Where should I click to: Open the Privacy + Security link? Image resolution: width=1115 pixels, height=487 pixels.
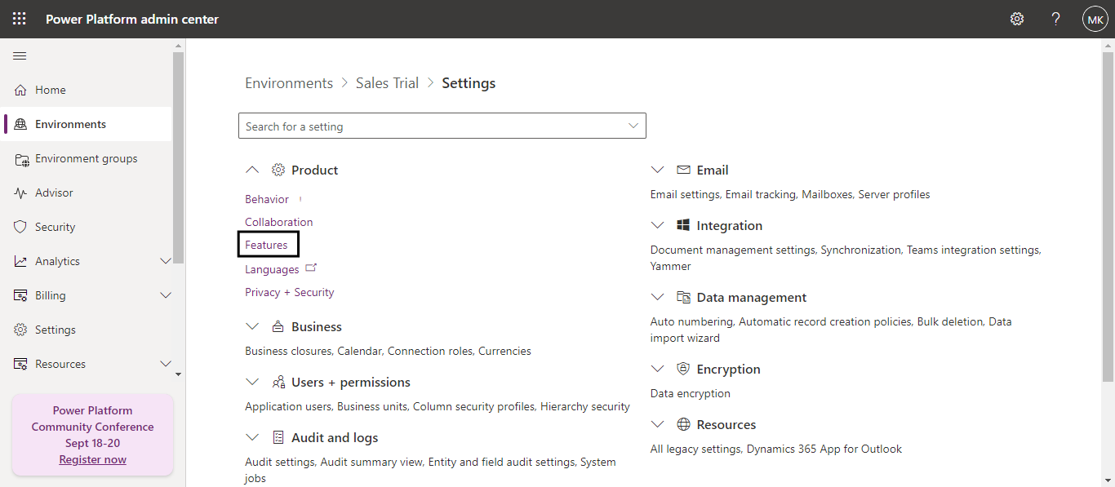(x=289, y=292)
